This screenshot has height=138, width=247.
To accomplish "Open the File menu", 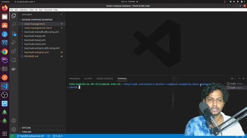I will tap(12, 10).
